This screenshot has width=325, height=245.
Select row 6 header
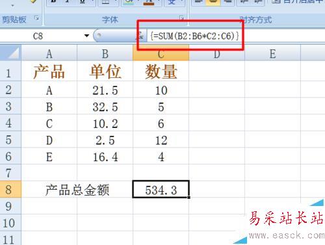coord(10,156)
